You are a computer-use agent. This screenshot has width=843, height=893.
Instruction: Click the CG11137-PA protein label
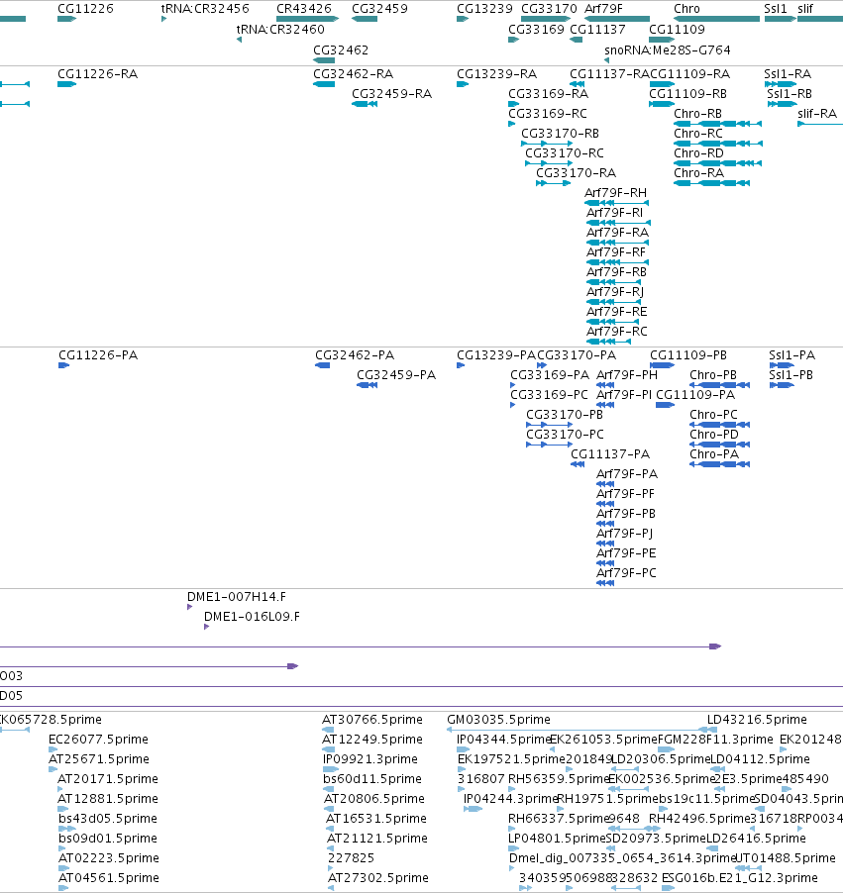click(x=610, y=453)
